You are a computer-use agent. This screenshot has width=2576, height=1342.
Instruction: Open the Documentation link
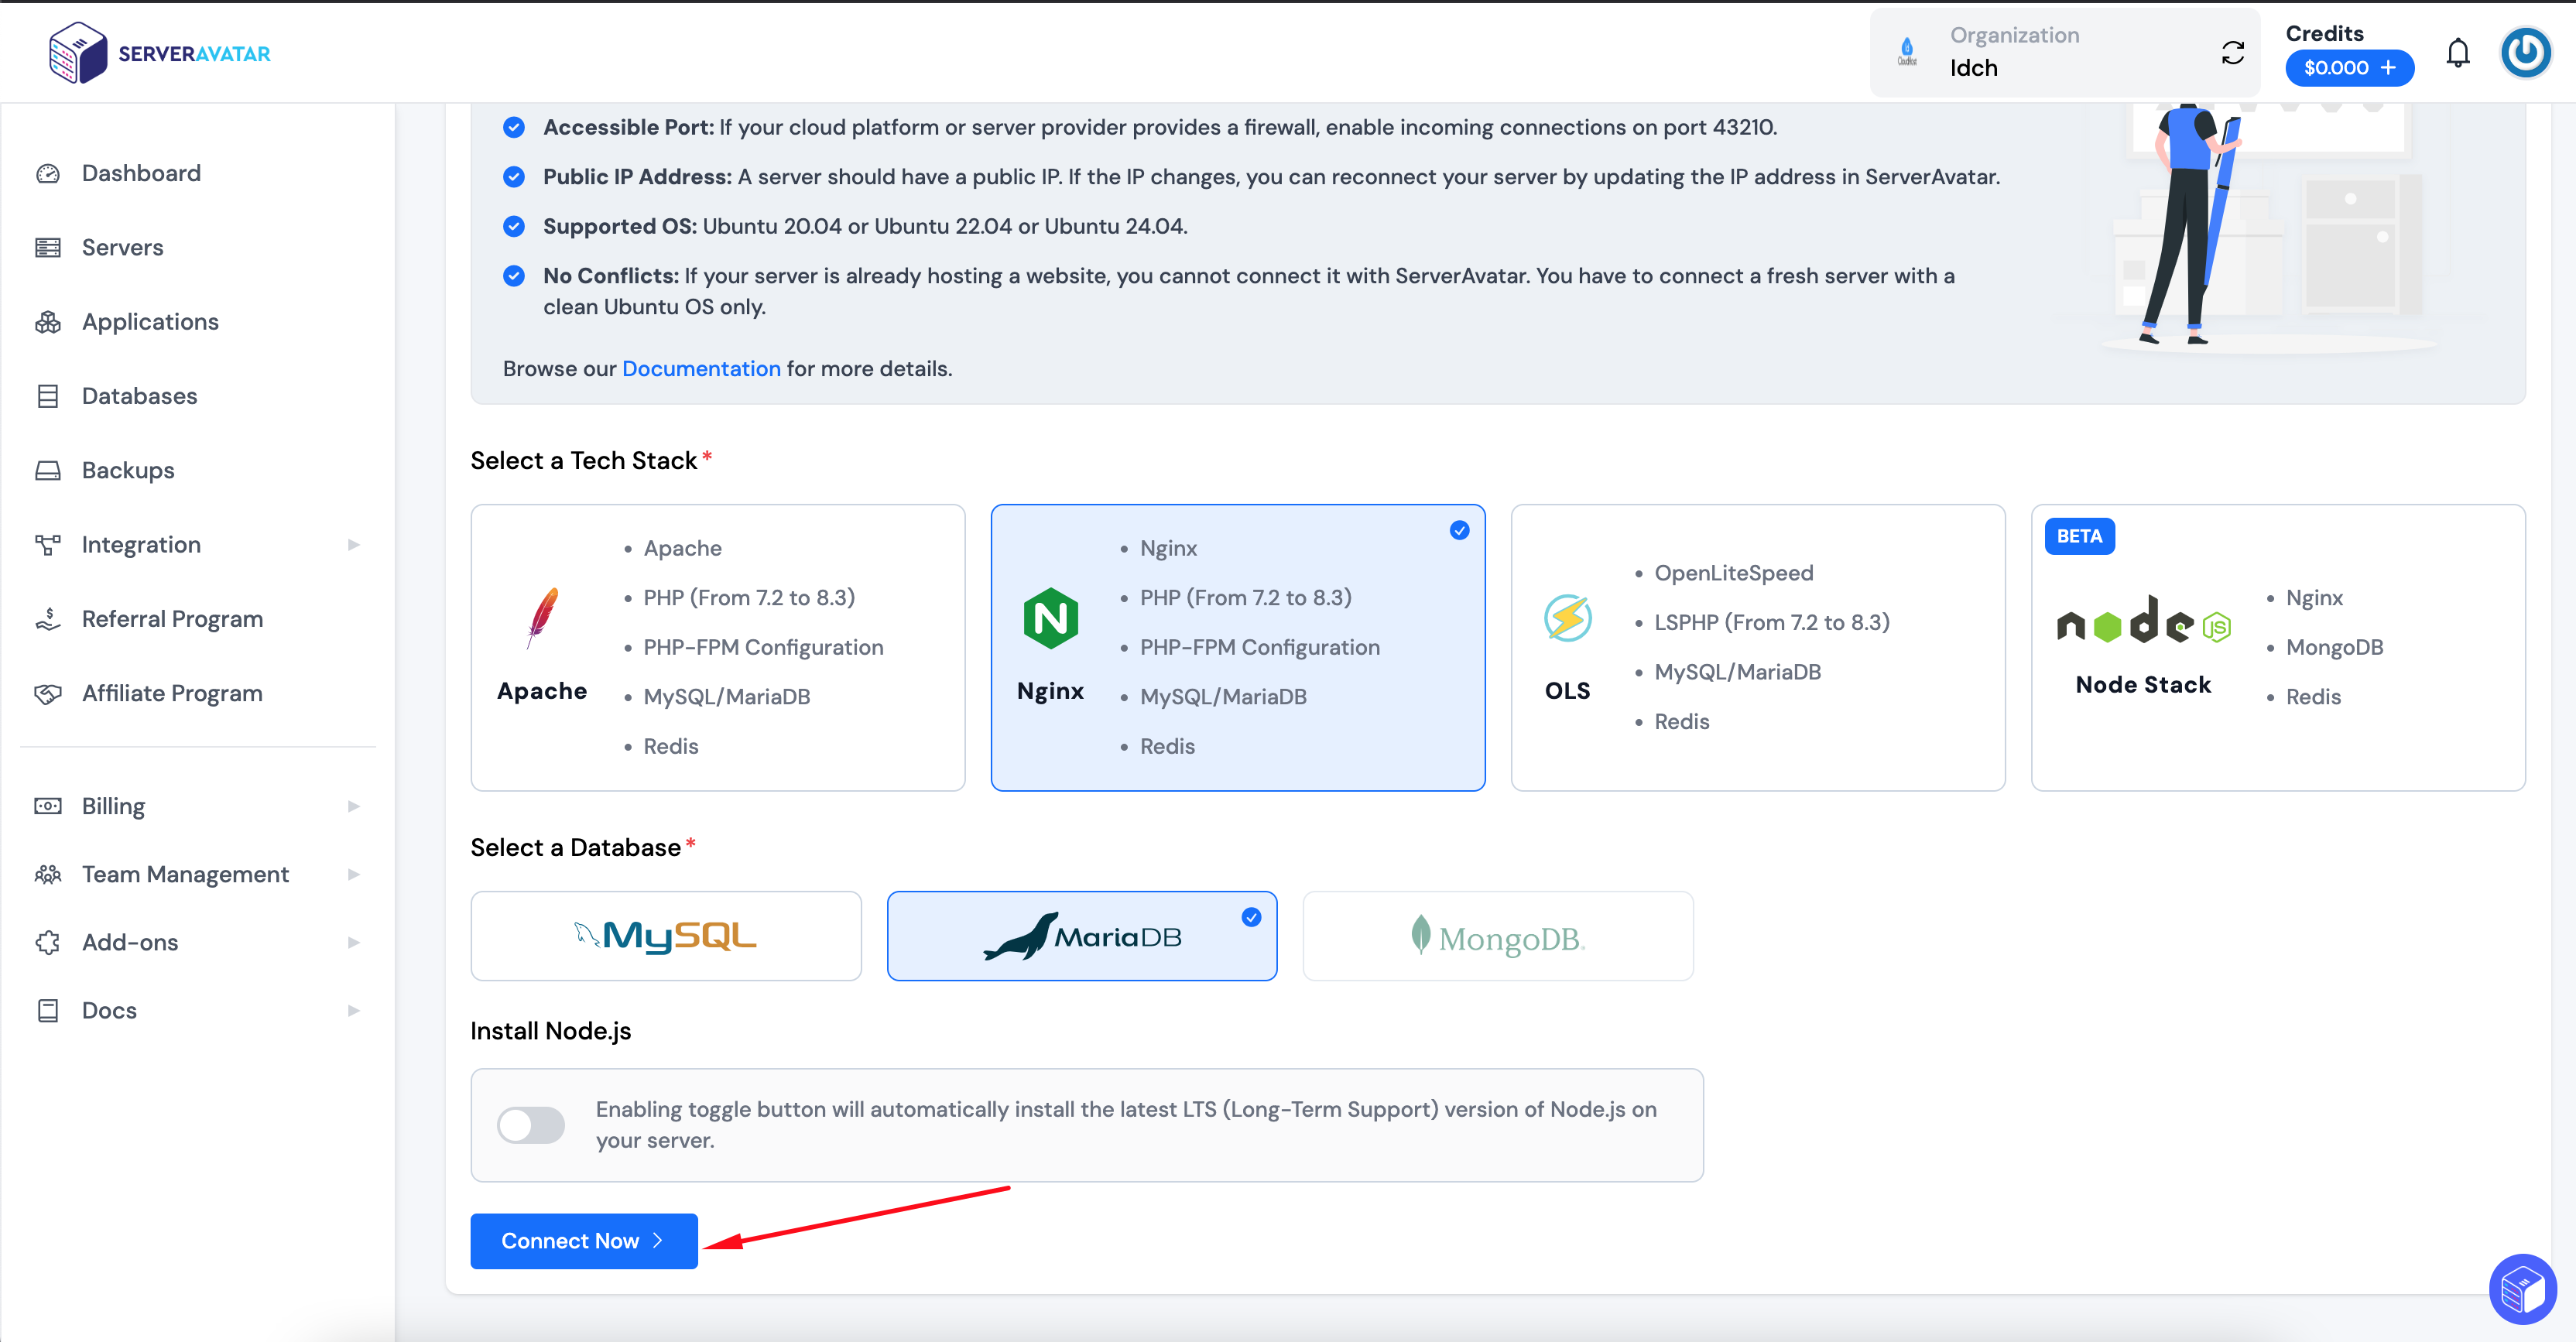point(701,369)
